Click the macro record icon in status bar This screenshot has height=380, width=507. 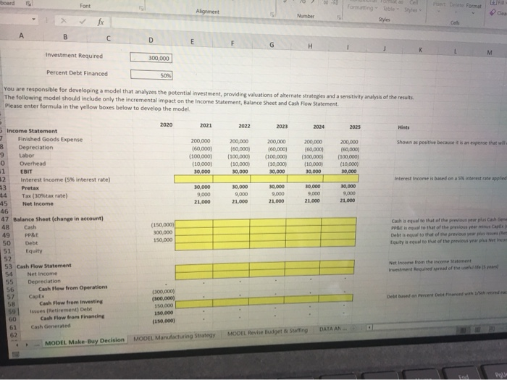pos(15,355)
